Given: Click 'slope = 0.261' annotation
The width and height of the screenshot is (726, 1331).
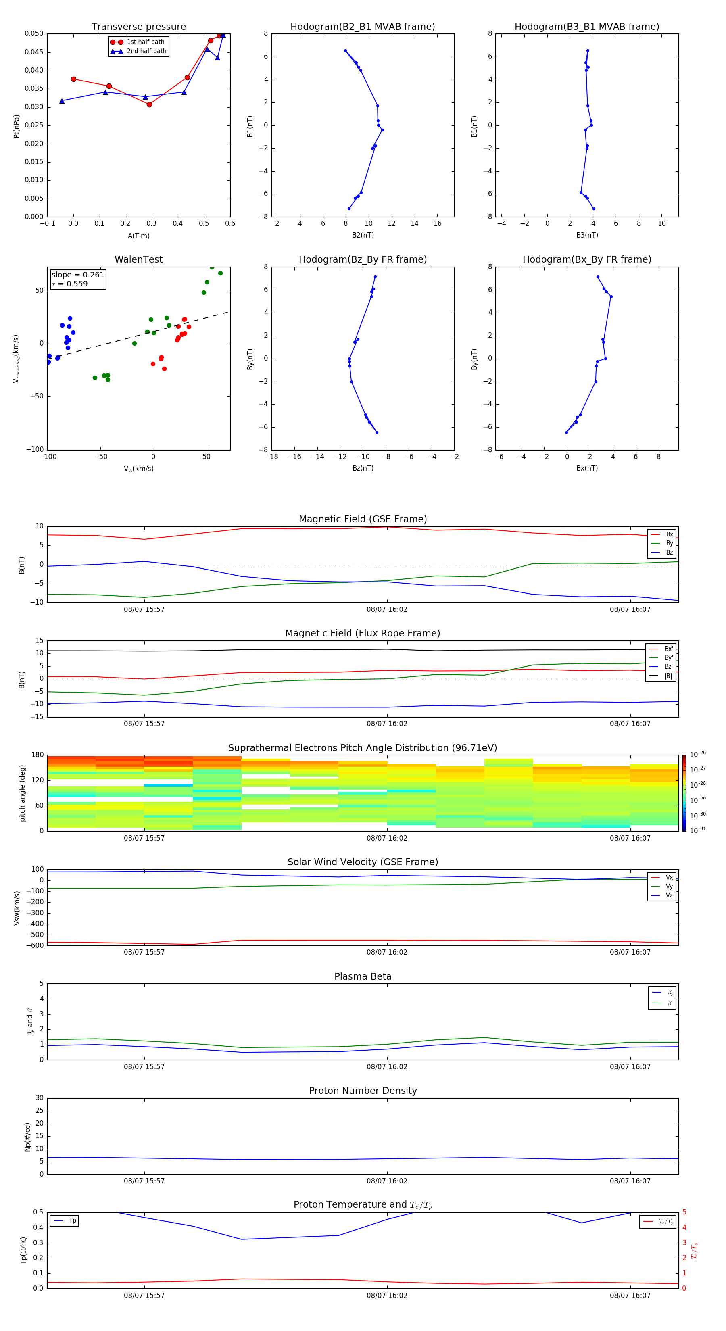Looking at the screenshot, I should click(x=77, y=275).
